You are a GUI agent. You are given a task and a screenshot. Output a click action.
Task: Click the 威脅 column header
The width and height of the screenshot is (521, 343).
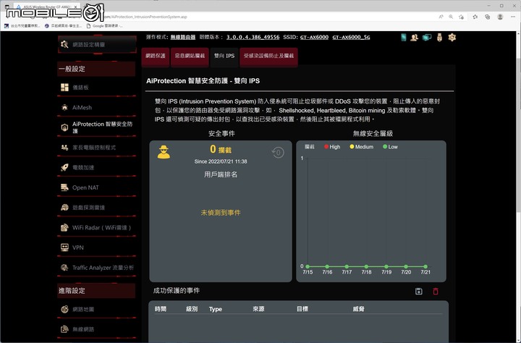[358, 309]
